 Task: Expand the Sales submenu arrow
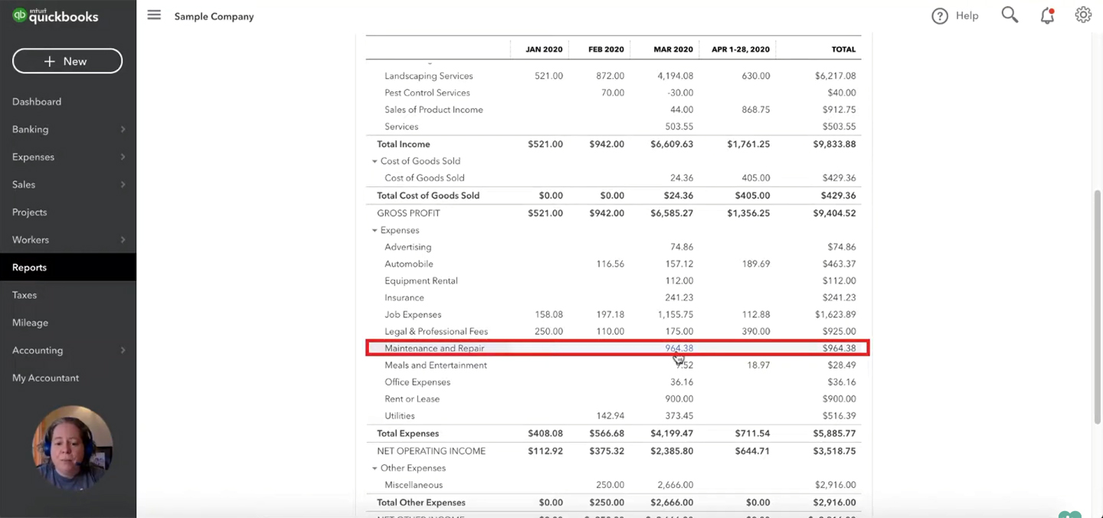(123, 185)
